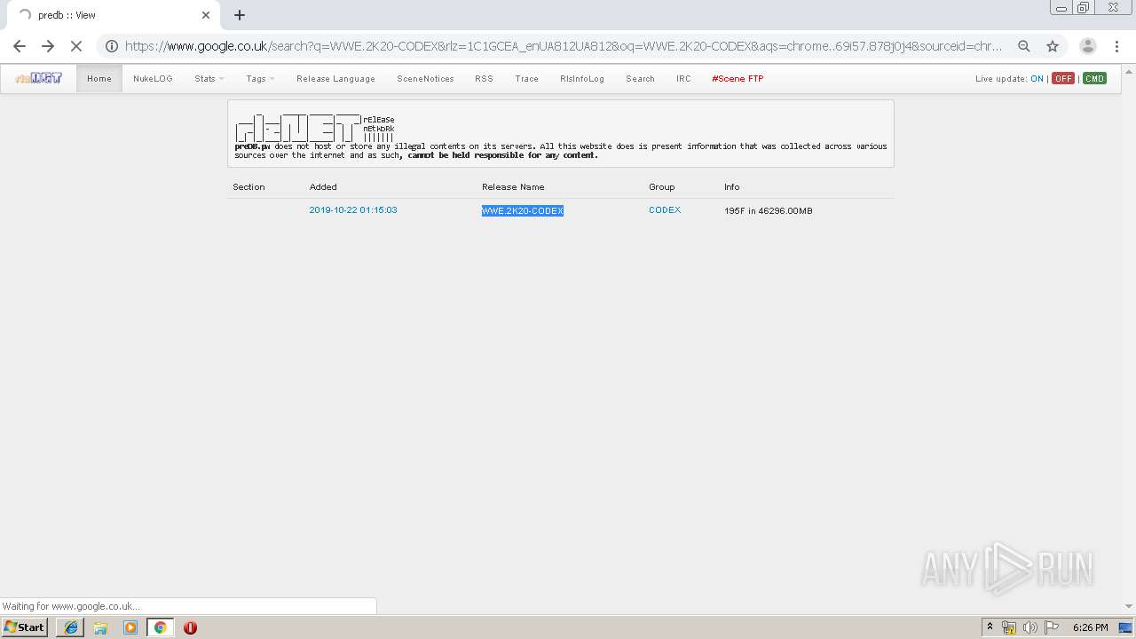The width and height of the screenshot is (1136, 639).
Task: Open the volume tray icon
Action: [x=1029, y=627]
